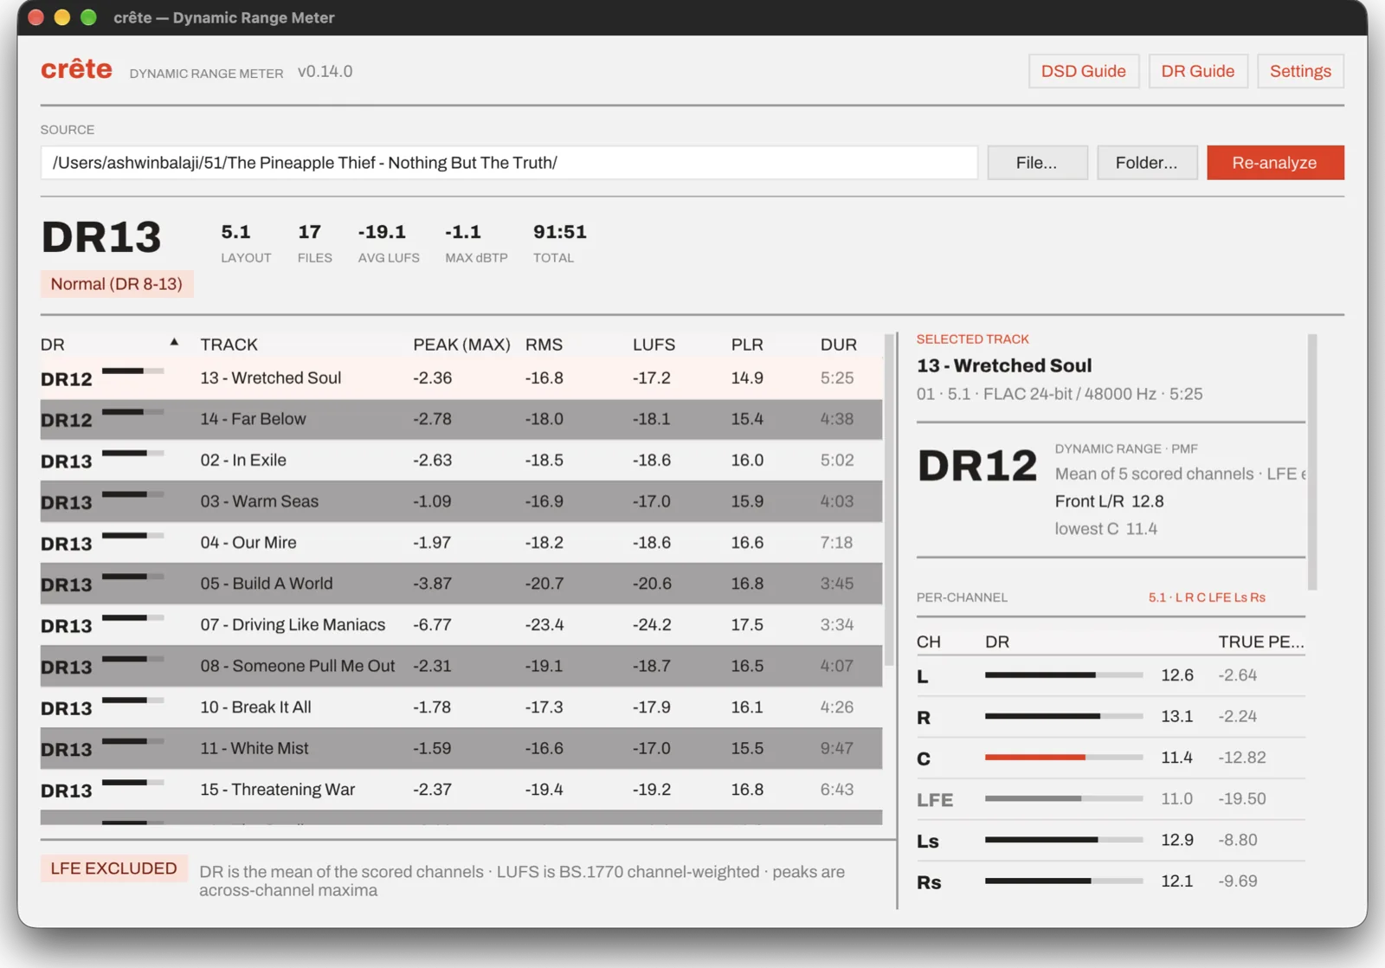Click the Rs channel row label
The width and height of the screenshot is (1385, 968).
point(929,882)
